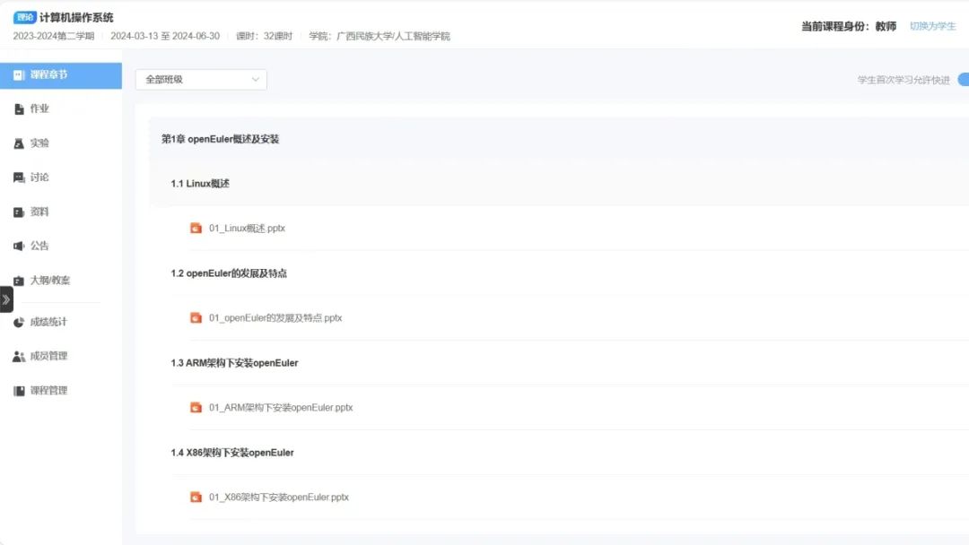This screenshot has height=545, width=969.
Task: Open file 01_Linux概述.pptx
Action: coord(247,229)
